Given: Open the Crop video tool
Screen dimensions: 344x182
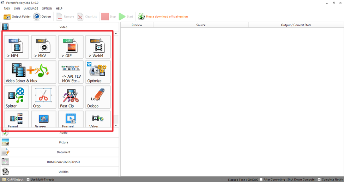Looking at the screenshot, I should pos(44,97).
